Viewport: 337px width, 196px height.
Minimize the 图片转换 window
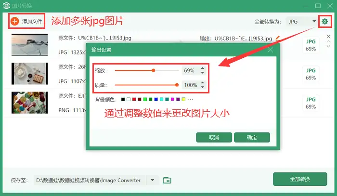point(305,6)
